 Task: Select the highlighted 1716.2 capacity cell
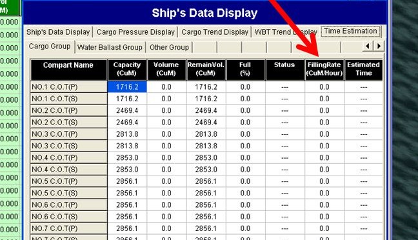(127, 87)
